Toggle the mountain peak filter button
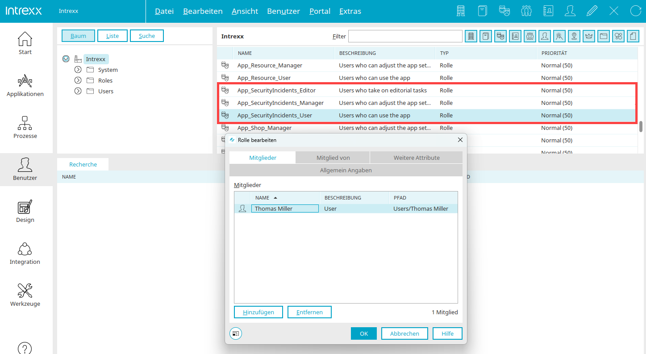The height and width of the screenshot is (354, 646). coord(559,36)
